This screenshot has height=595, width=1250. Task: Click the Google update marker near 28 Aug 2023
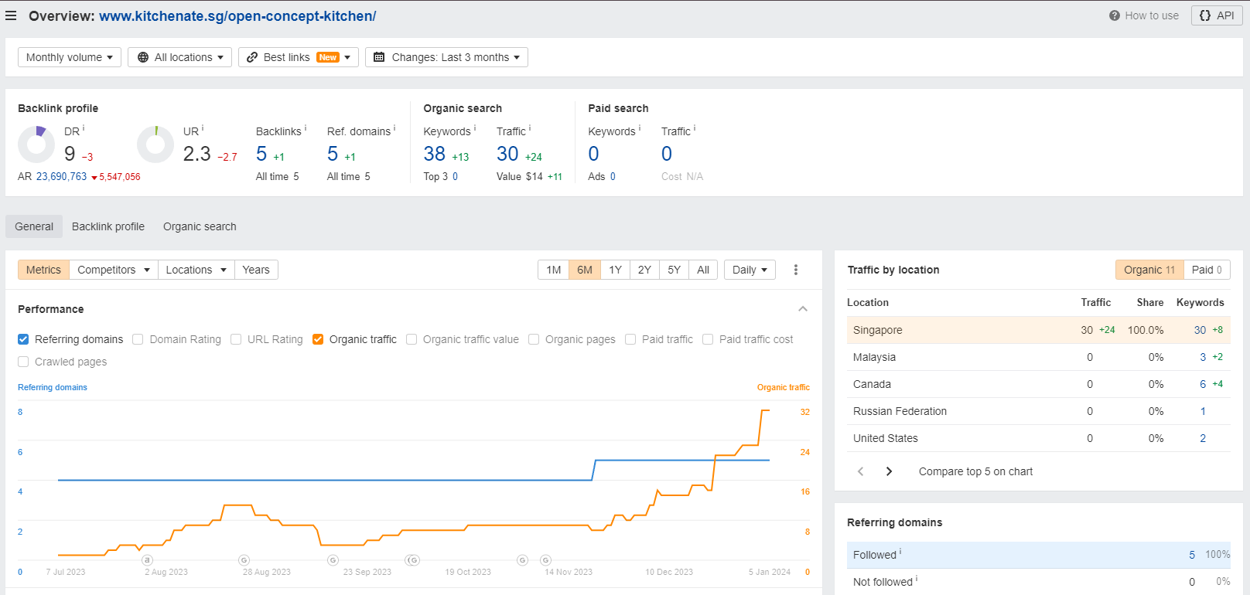[244, 560]
